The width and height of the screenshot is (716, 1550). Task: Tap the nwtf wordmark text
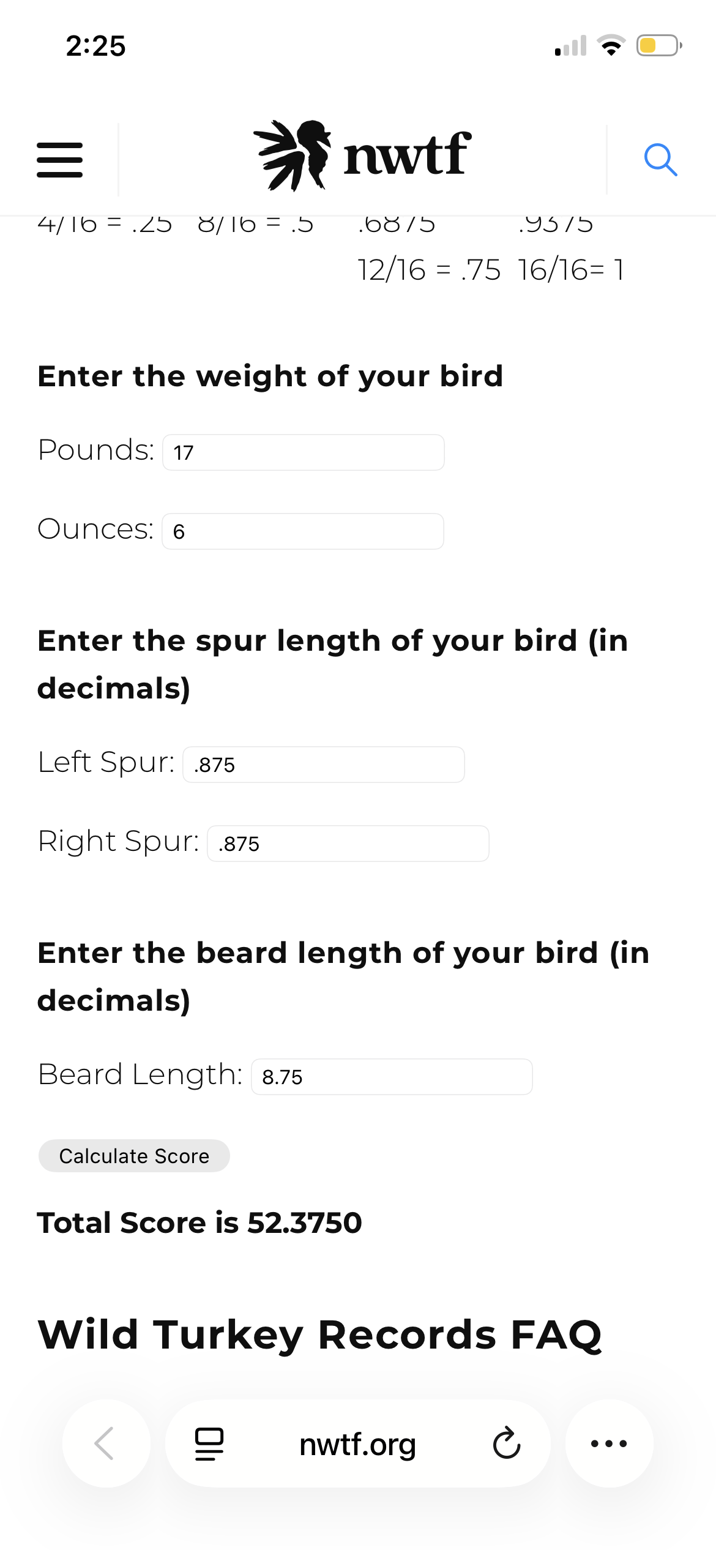[x=408, y=154]
